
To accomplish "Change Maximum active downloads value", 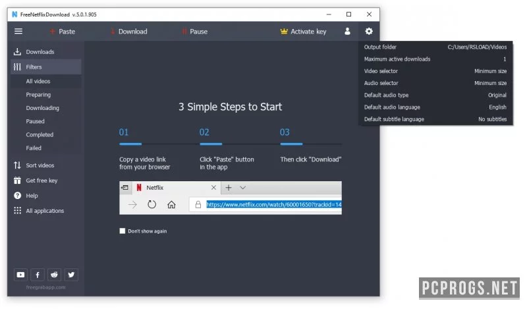I will click(435, 59).
